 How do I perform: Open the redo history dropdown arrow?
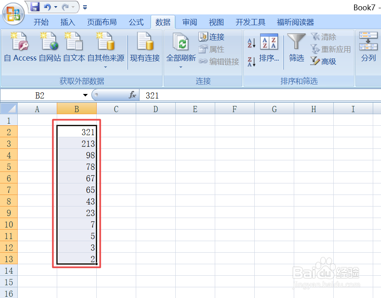point(73,7)
